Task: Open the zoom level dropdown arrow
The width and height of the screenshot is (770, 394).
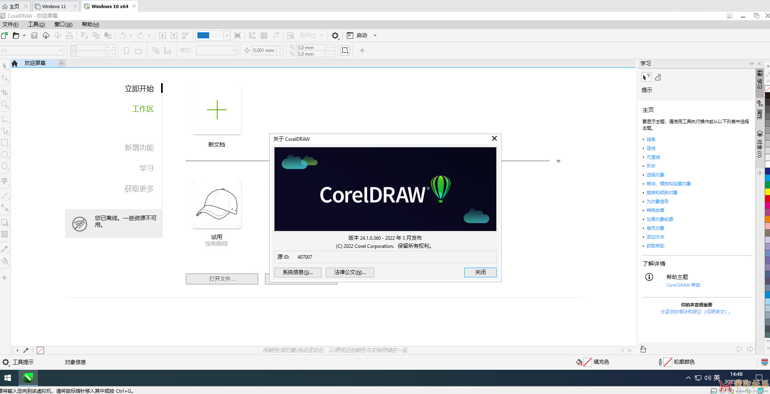Action: pyautogui.click(x=227, y=36)
